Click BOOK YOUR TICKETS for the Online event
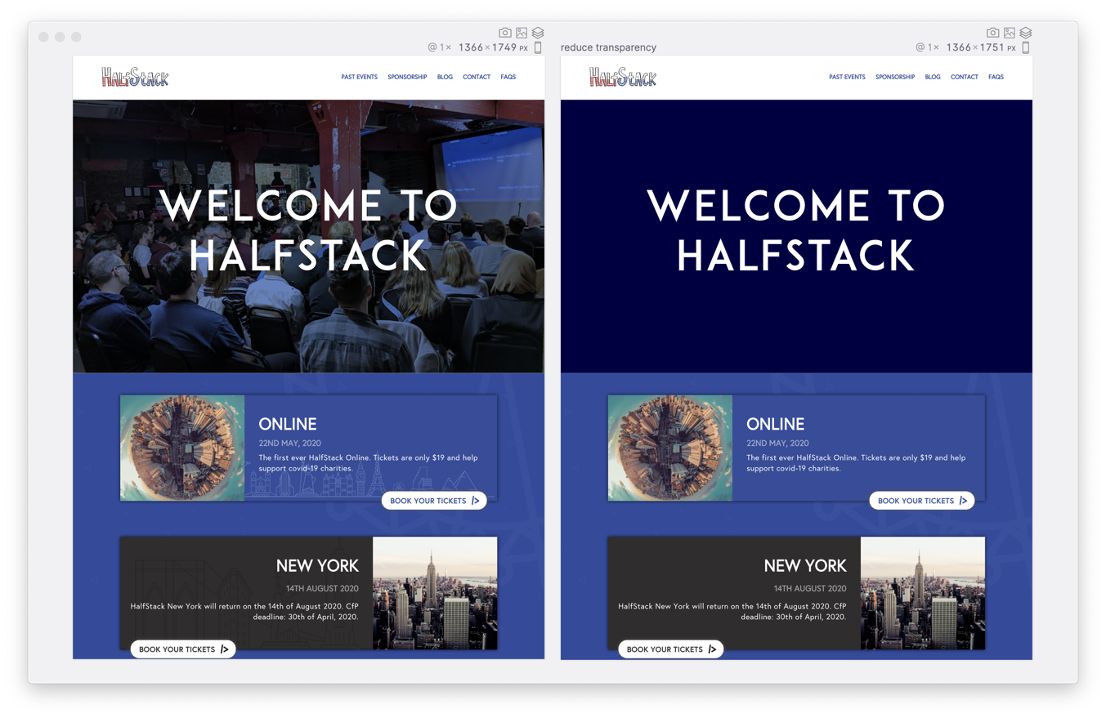 pyautogui.click(x=434, y=500)
